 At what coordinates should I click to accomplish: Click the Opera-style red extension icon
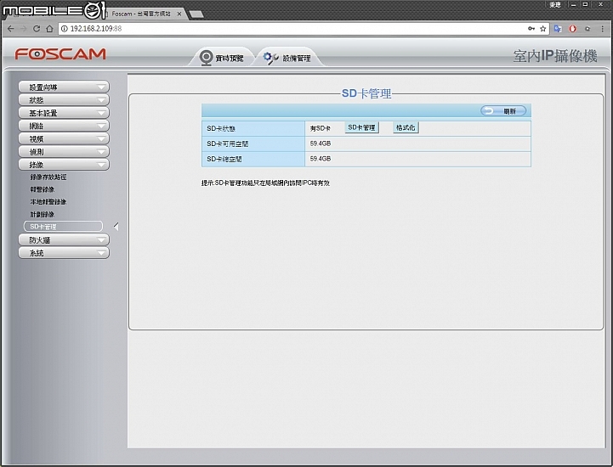pos(573,29)
